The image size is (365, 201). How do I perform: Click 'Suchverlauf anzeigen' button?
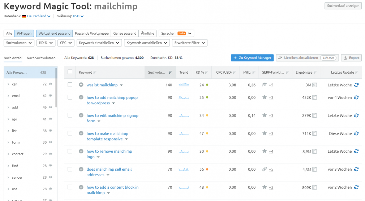[x=343, y=6]
